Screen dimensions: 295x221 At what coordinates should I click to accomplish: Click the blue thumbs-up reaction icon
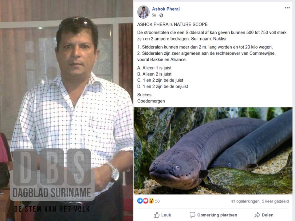[140, 201]
